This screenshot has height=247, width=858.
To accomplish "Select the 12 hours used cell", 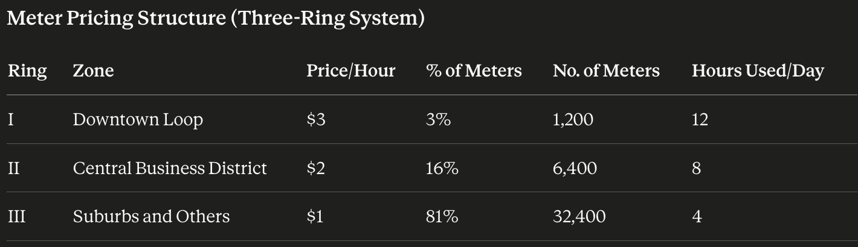I will click(x=700, y=119).
